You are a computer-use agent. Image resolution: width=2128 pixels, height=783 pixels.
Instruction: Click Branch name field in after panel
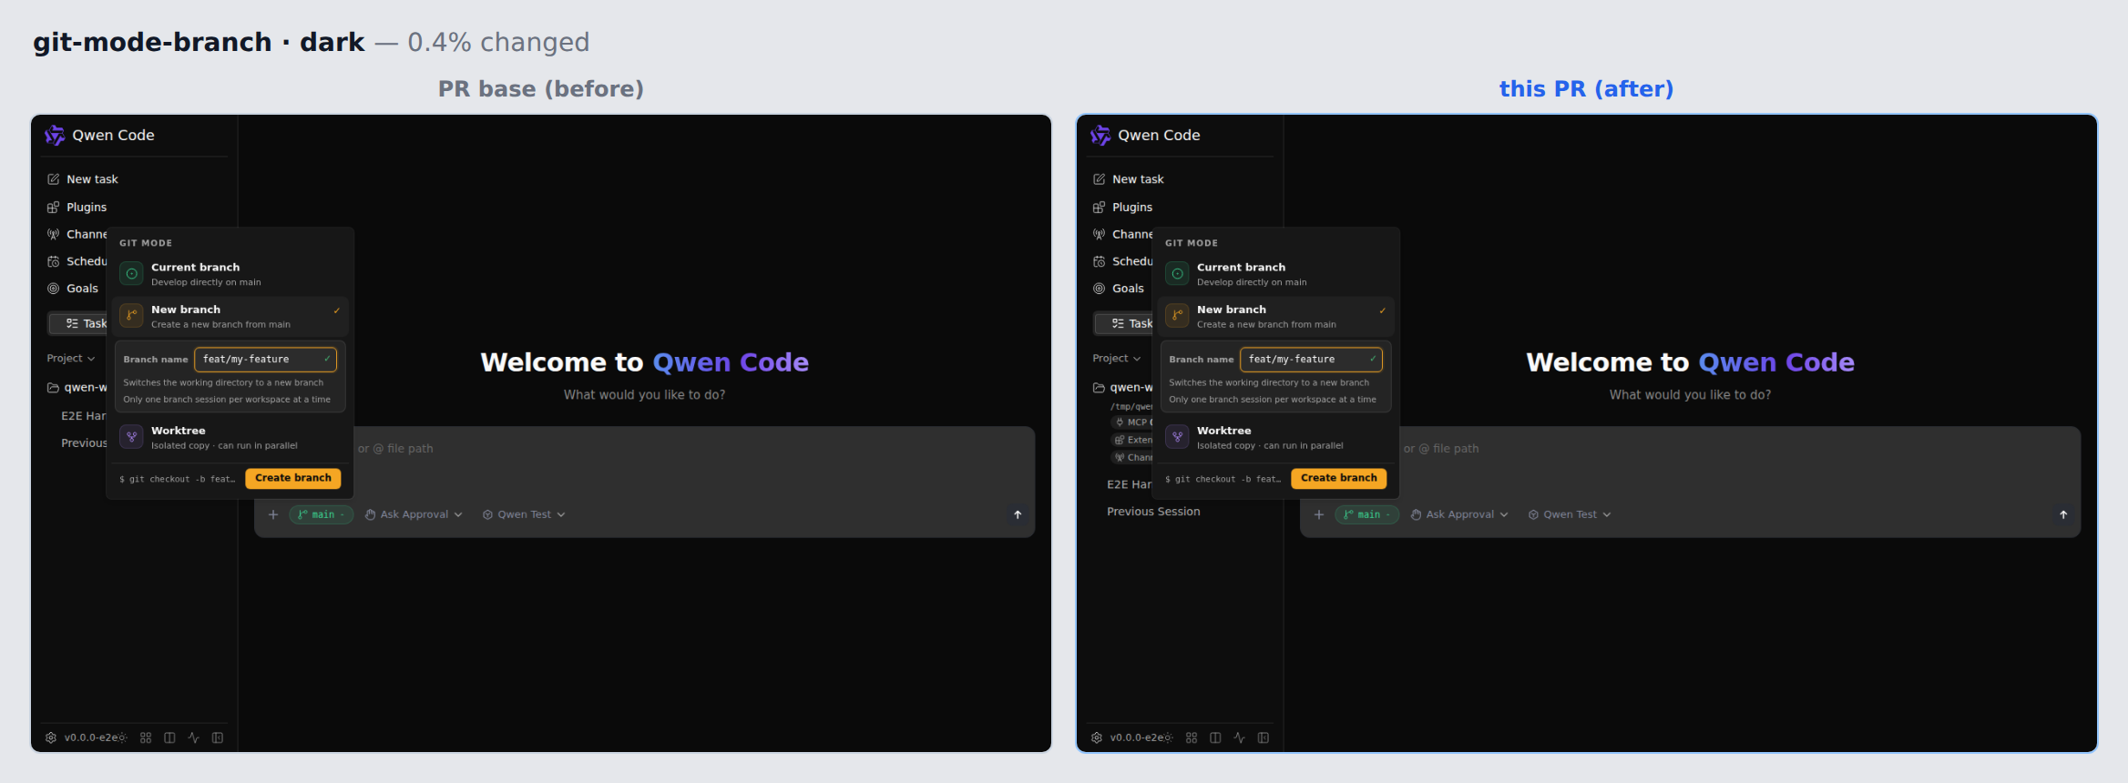[x=1311, y=360]
